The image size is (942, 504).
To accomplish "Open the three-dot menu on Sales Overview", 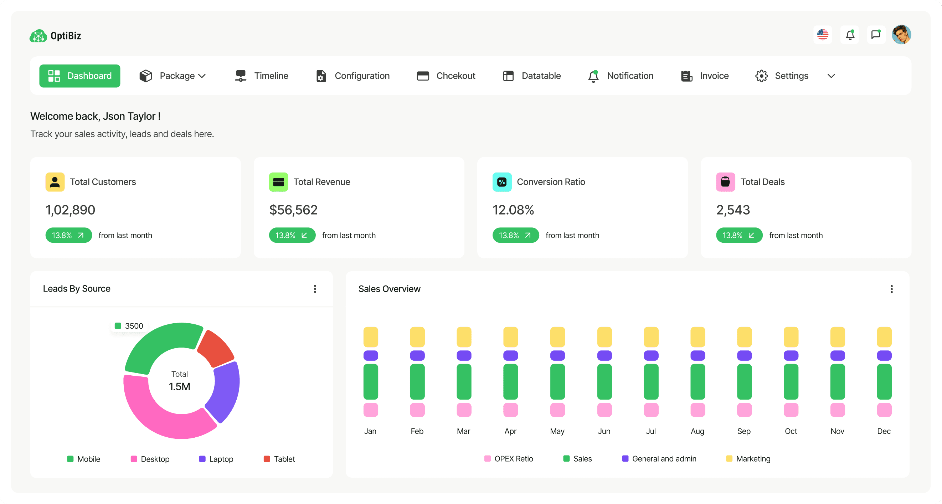I will (x=891, y=289).
